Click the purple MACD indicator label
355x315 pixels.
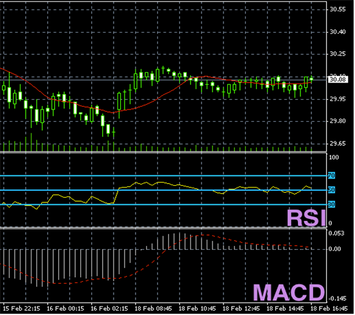click(290, 293)
